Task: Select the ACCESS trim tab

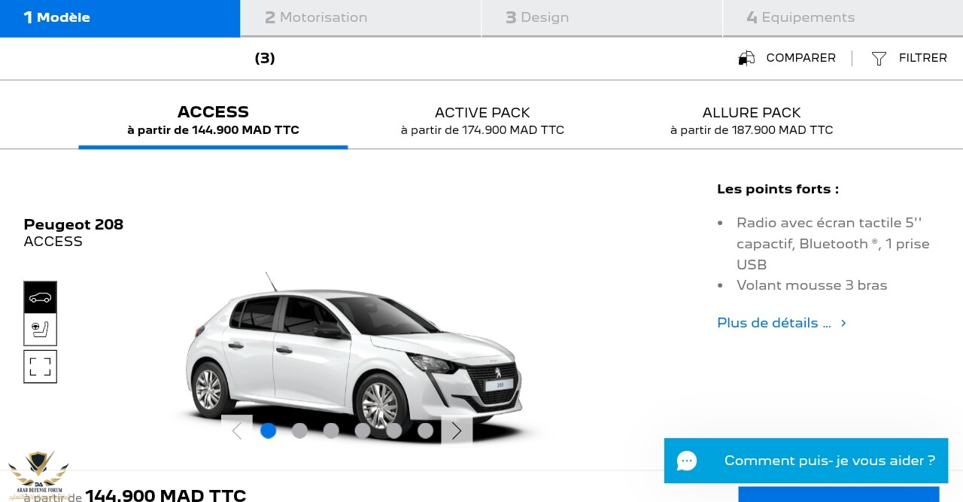Action: pos(213,120)
